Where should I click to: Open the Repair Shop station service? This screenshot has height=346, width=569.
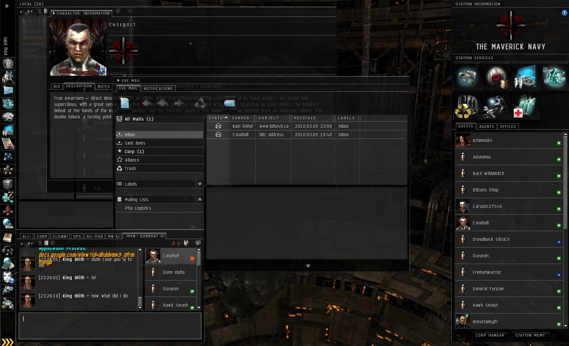[x=496, y=107]
